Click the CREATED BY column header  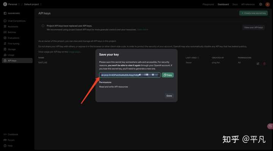click(x=218, y=58)
